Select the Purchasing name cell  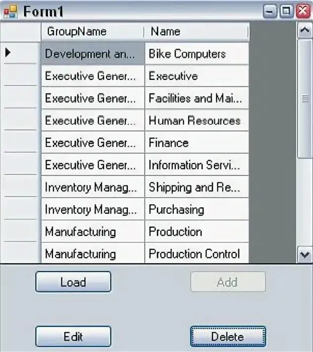pos(196,209)
